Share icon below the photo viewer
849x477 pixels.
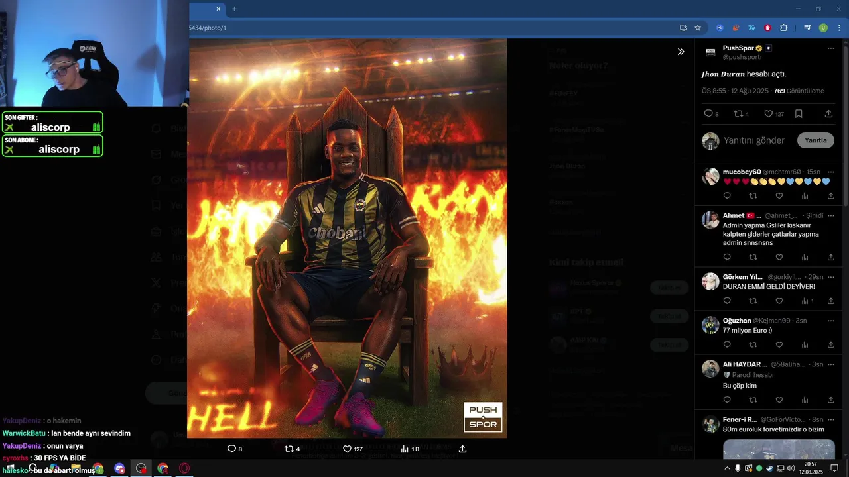coord(463,449)
